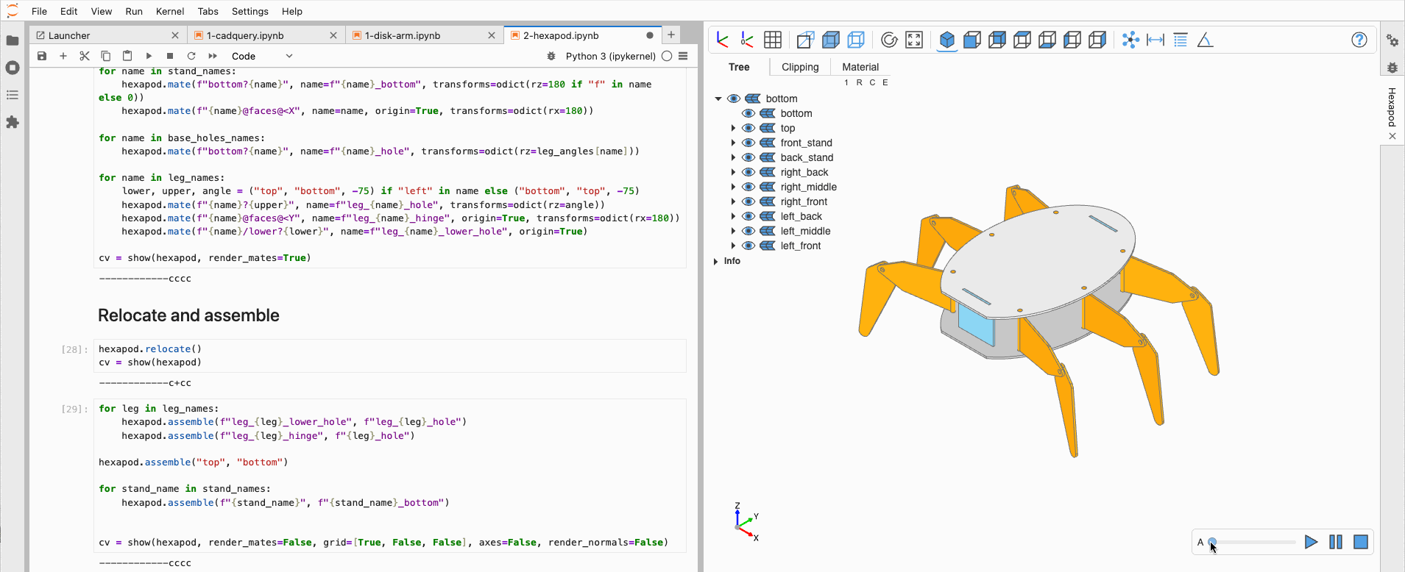The width and height of the screenshot is (1405, 572).
Task: Toggle eye visibility for back_stand
Action: [748, 157]
